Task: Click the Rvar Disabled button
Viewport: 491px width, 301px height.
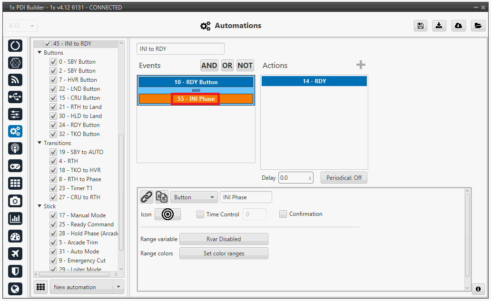Action: point(224,239)
